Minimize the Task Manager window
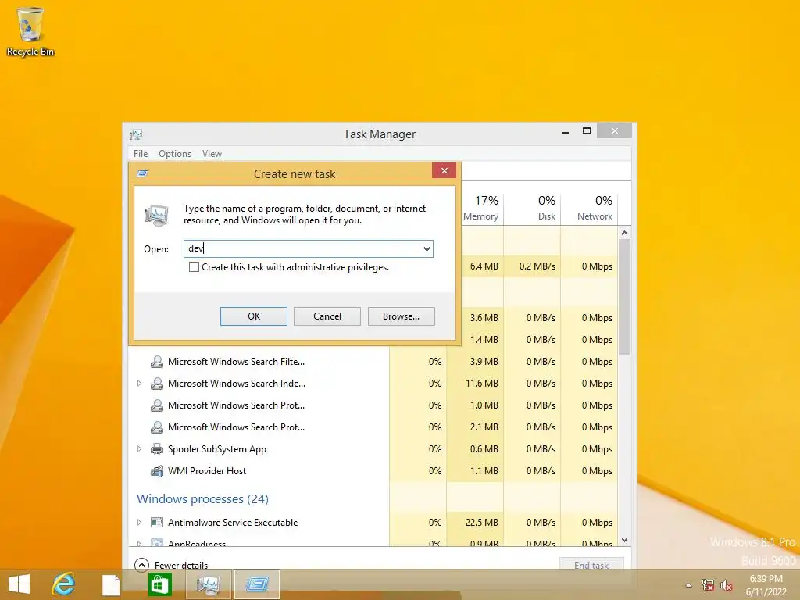 [x=566, y=131]
